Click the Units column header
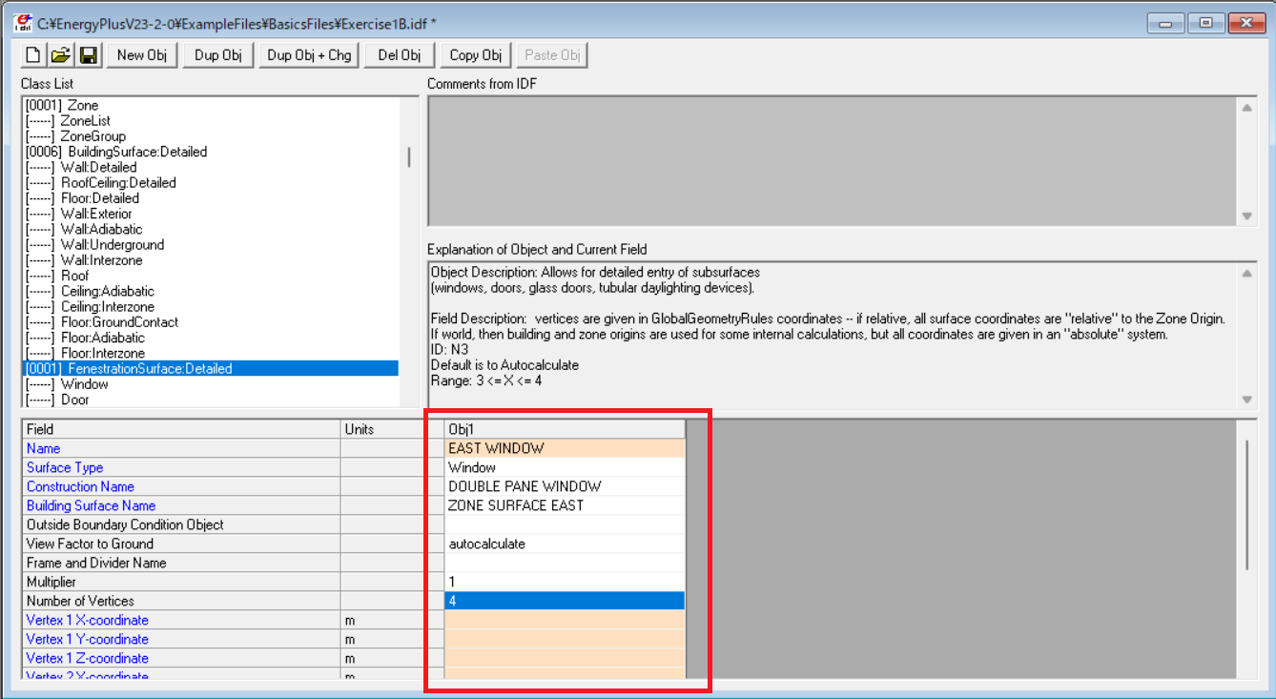Viewport: 1276px width, 699px height. pyautogui.click(x=392, y=429)
